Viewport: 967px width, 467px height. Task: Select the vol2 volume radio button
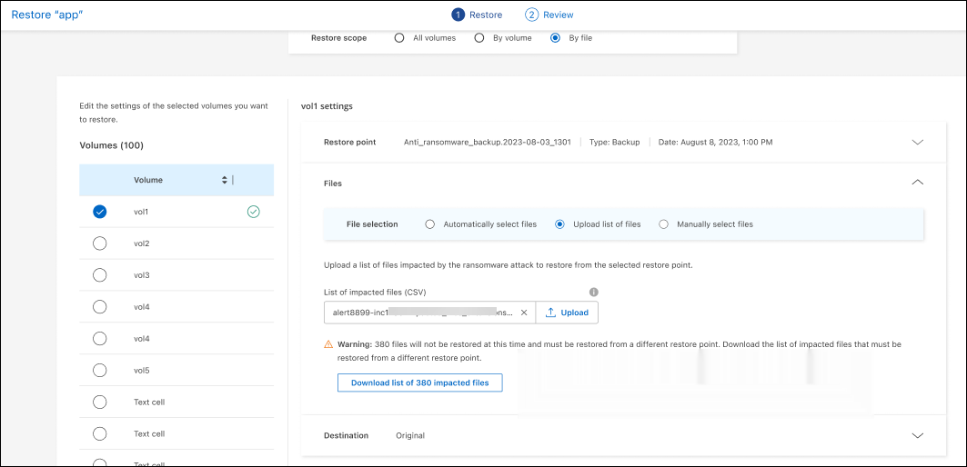coord(100,243)
